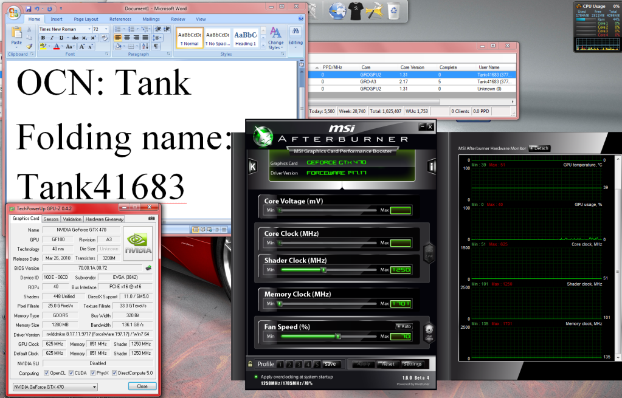Center the text in Word

pyautogui.click(x=127, y=38)
